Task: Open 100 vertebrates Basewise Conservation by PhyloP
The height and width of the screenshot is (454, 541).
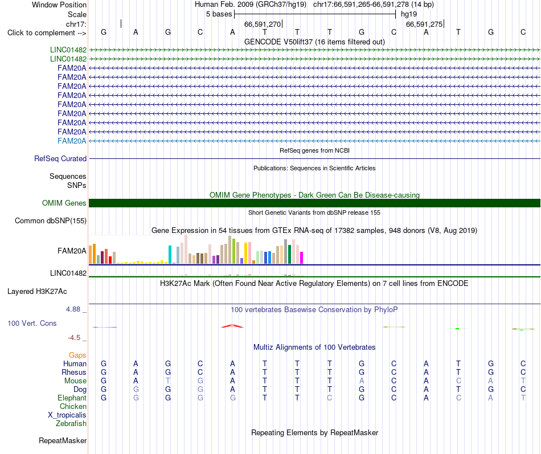Action: click(x=314, y=310)
